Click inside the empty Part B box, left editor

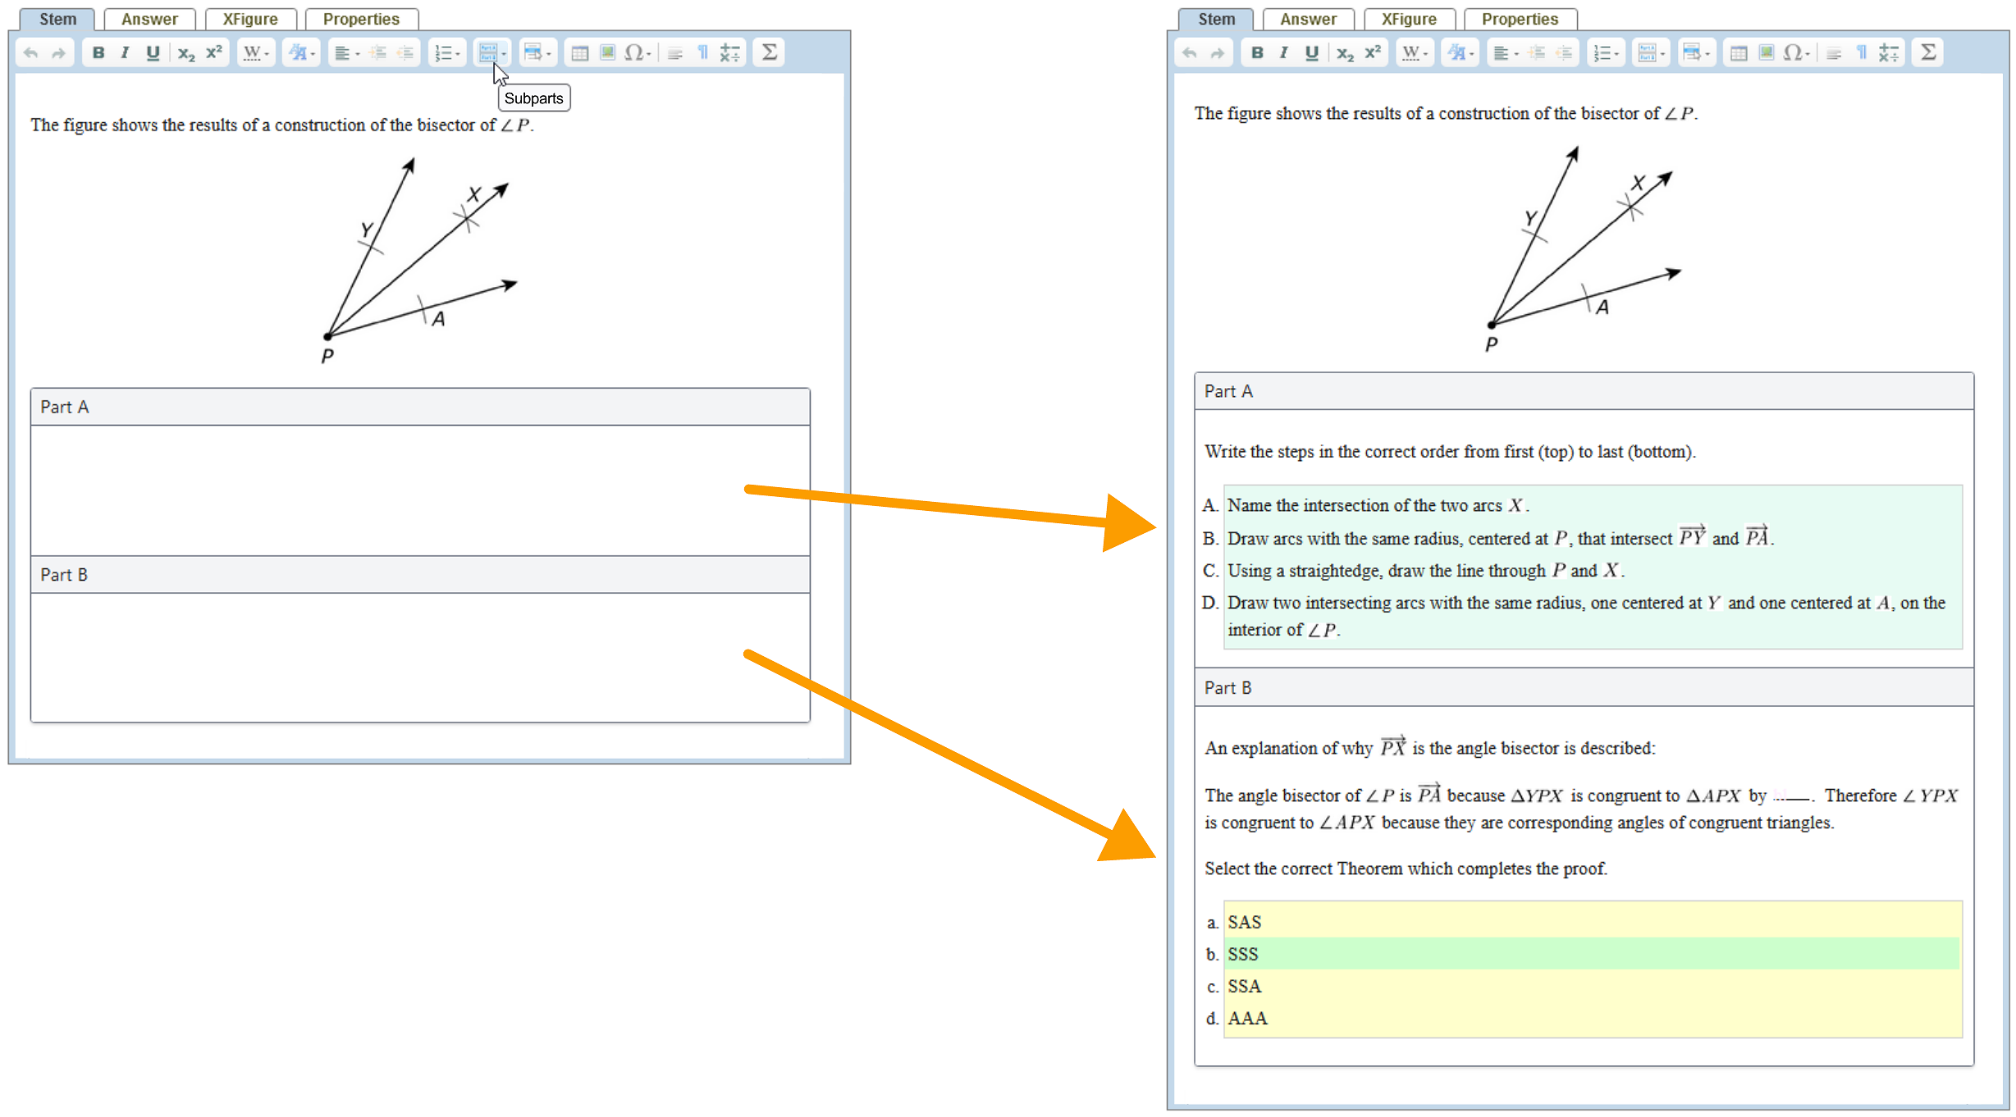[420, 657]
